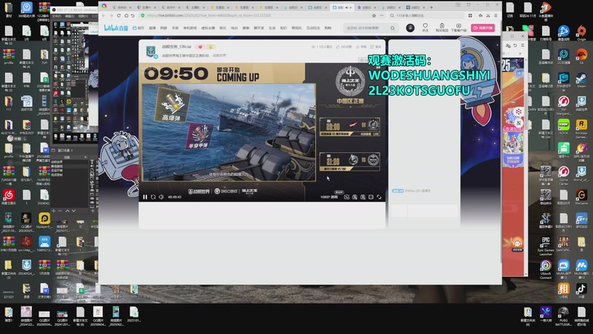Open the UU加速器 desktop shortcut

click(x=563, y=56)
